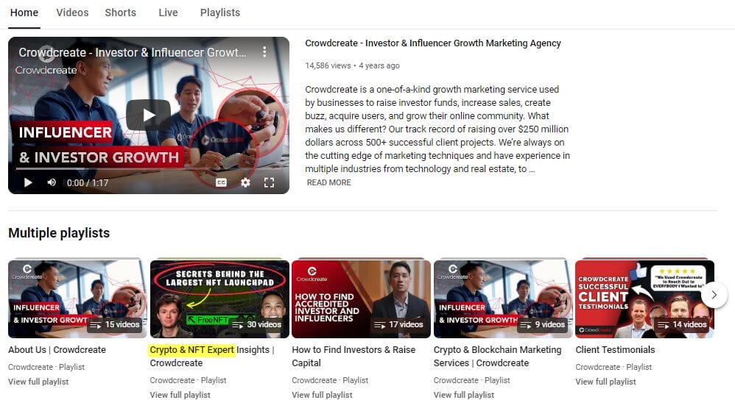Screen dimensions: 735x414
Task: Open video settings gear icon
Action: [x=245, y=182]
